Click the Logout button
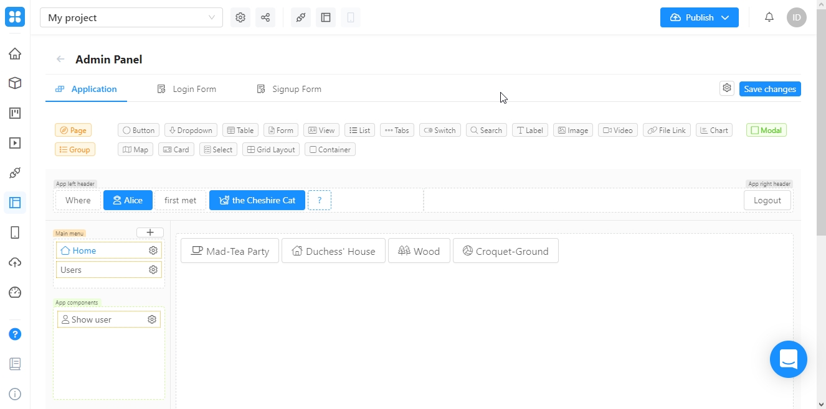 [767, 200]
